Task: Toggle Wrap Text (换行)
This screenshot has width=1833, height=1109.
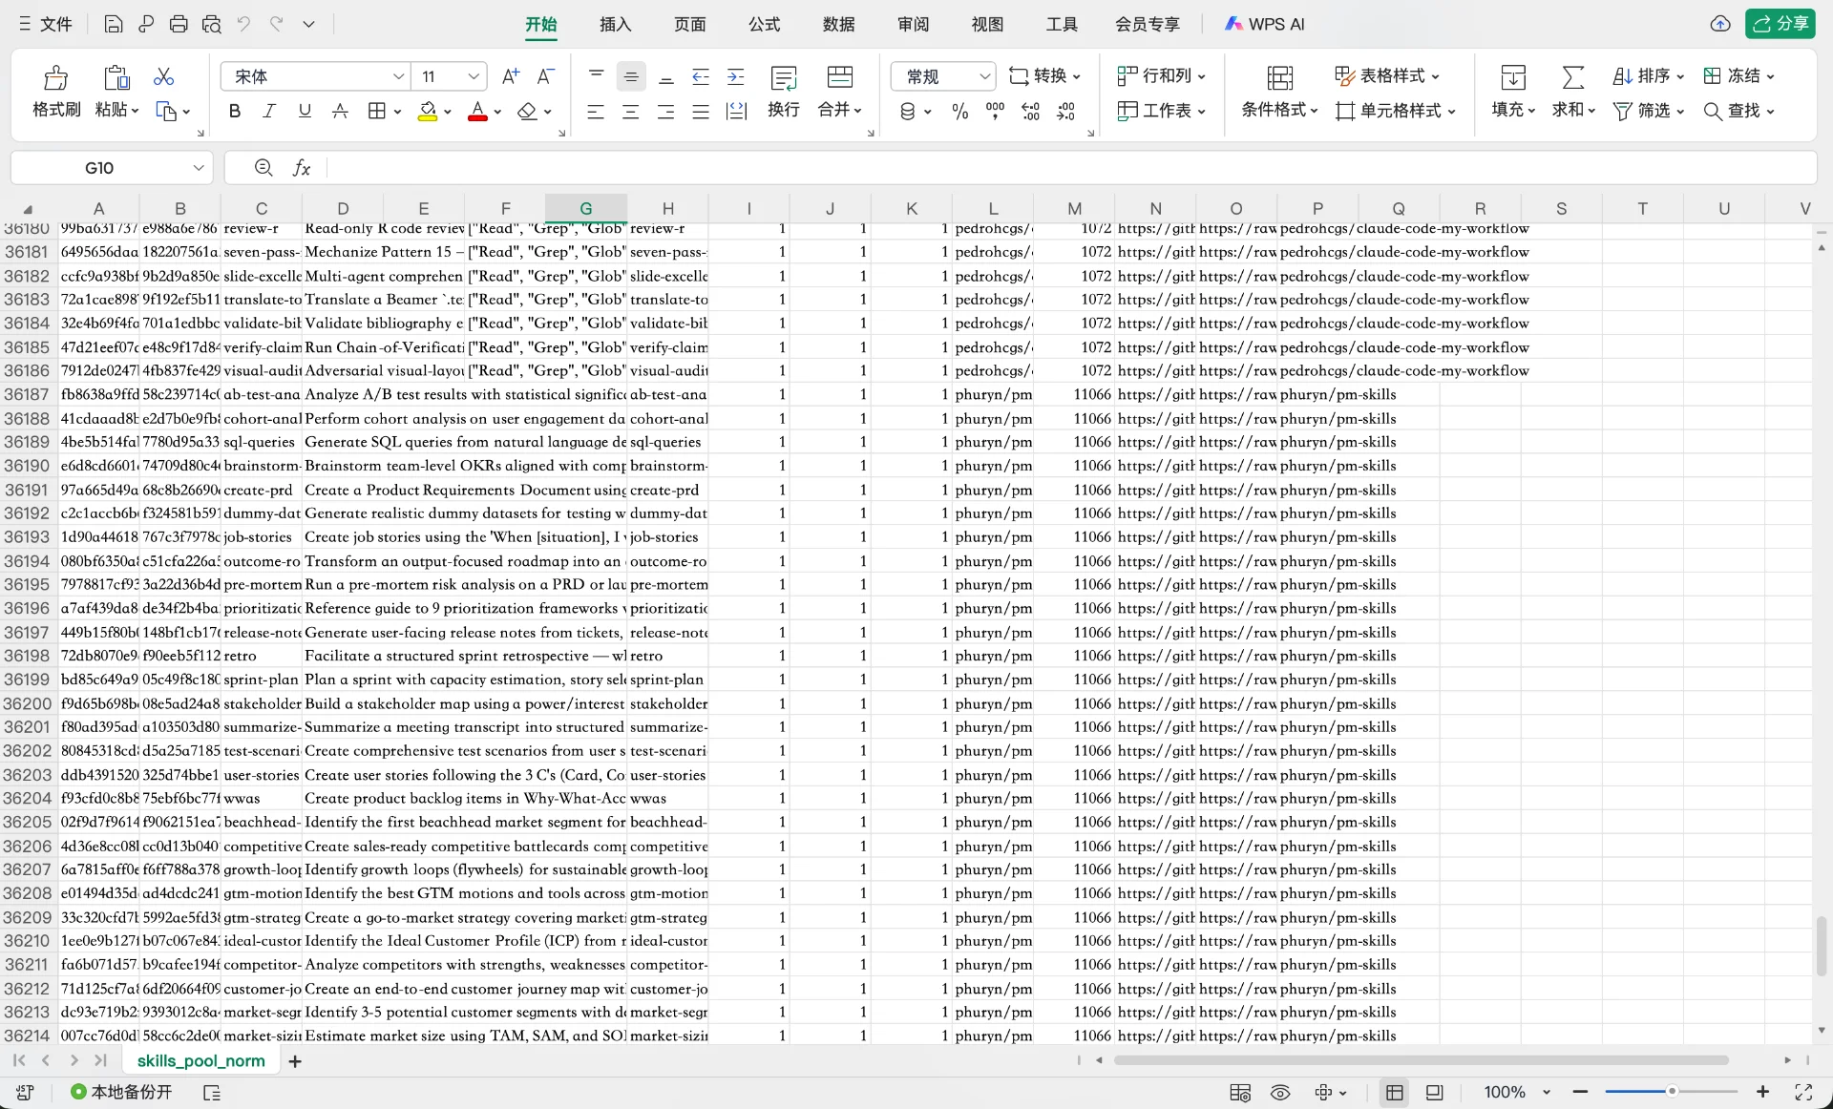Action: (x=784, y=92)
